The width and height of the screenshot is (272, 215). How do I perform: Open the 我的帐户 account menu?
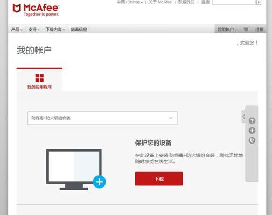click(227, 30)
